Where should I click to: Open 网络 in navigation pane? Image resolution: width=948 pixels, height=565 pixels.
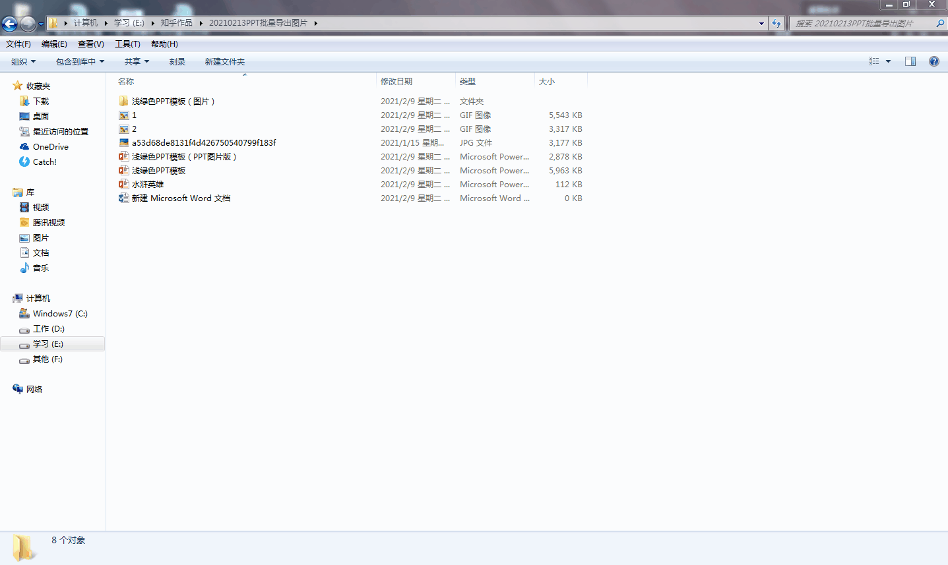coord(34,390)
